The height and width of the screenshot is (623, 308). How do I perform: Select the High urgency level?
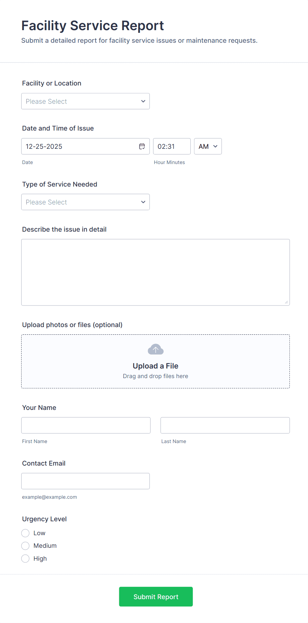click(25, 558)
